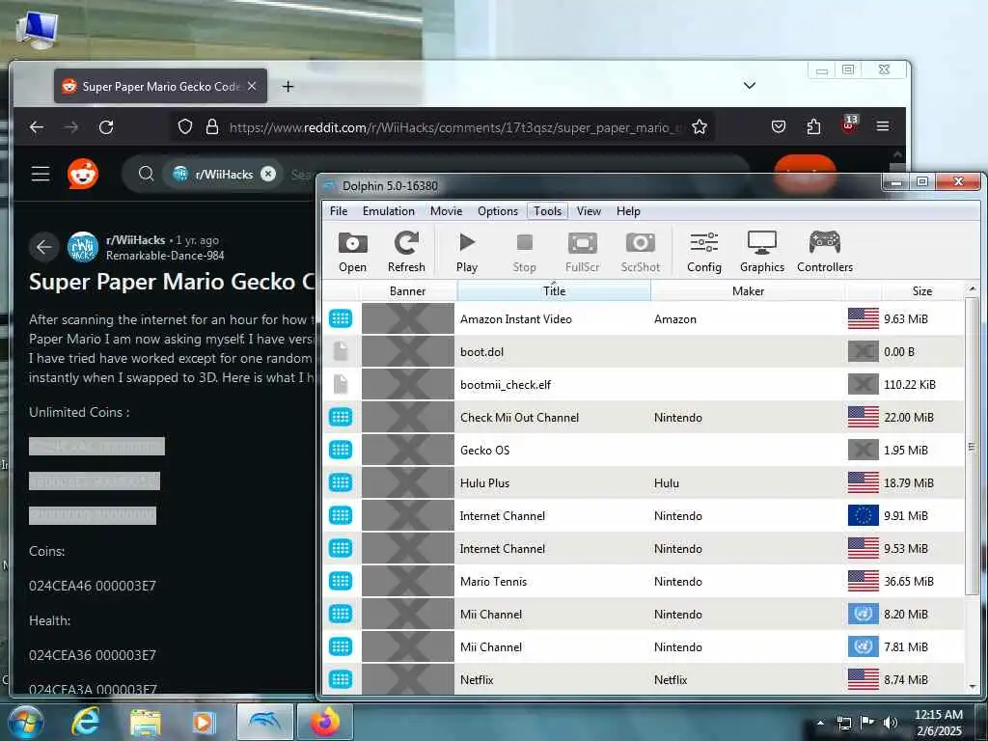Select Netflix in the game list
Screen dimensions: 988x741
tap(643, 679)
